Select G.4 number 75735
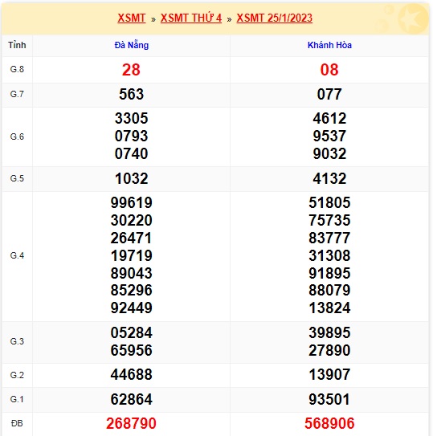Viewport: 433px width, 436px height. click(x=329, y=220)
